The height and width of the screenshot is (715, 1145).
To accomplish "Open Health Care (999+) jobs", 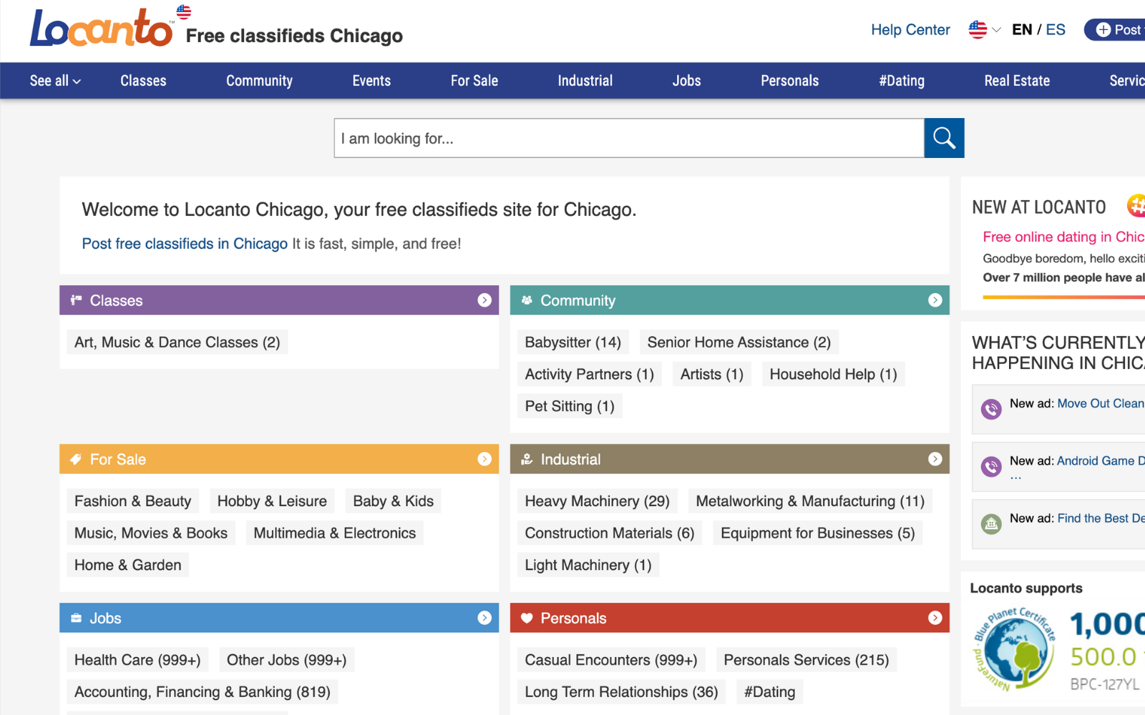I will [x=137, y=660].
